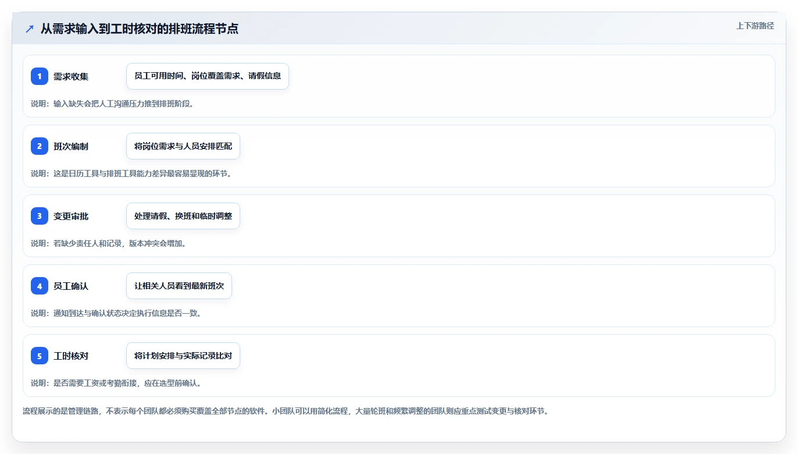Click the 班次编制 step name
This screenshot has height=454, width=798.
coord(71,146)
